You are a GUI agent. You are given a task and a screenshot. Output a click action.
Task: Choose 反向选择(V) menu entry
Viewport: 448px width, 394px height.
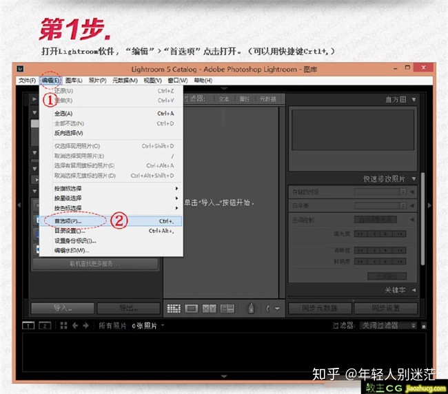click(x=111, y=133)
